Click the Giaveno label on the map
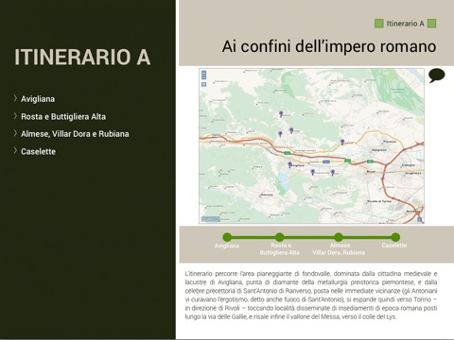Screen dimensions: 454x340 tap(267, 195)
